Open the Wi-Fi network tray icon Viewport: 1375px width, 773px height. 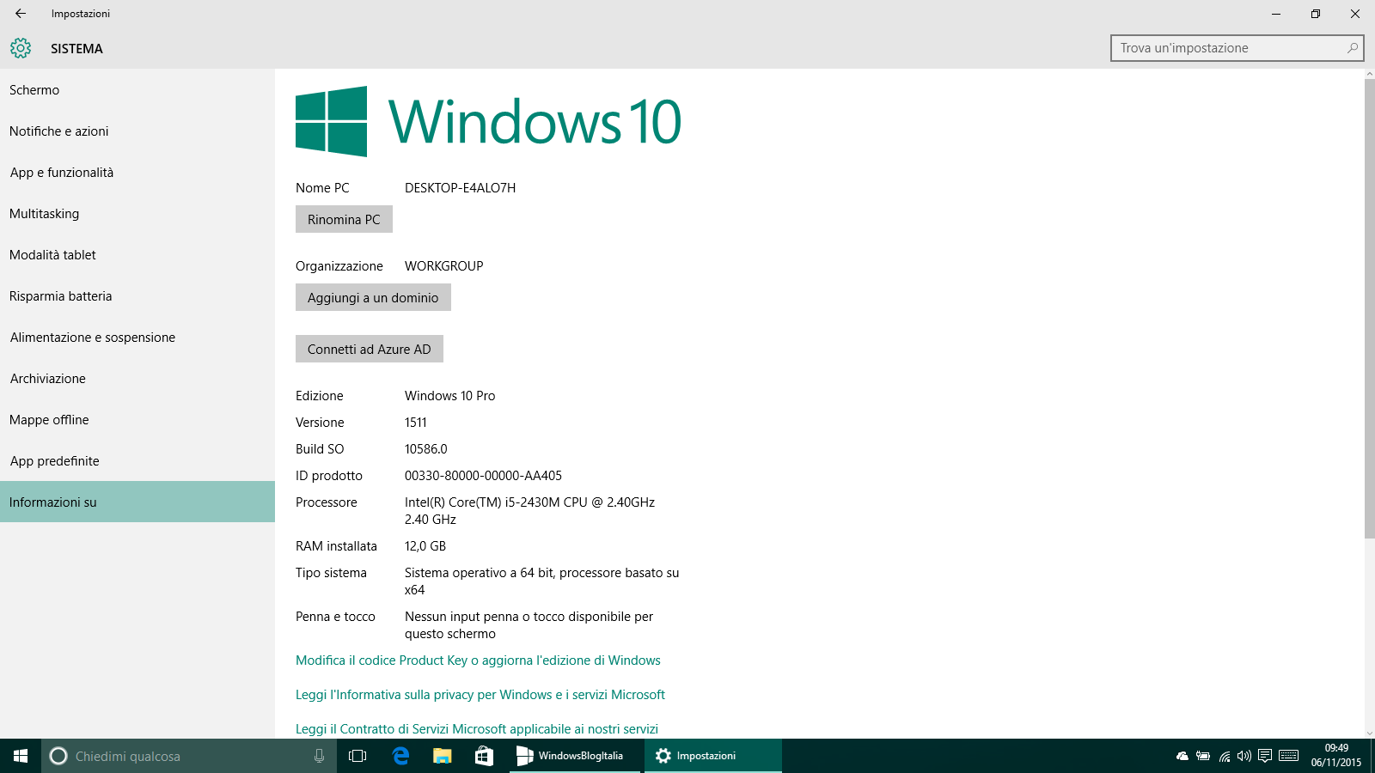tap(1225, 756)
